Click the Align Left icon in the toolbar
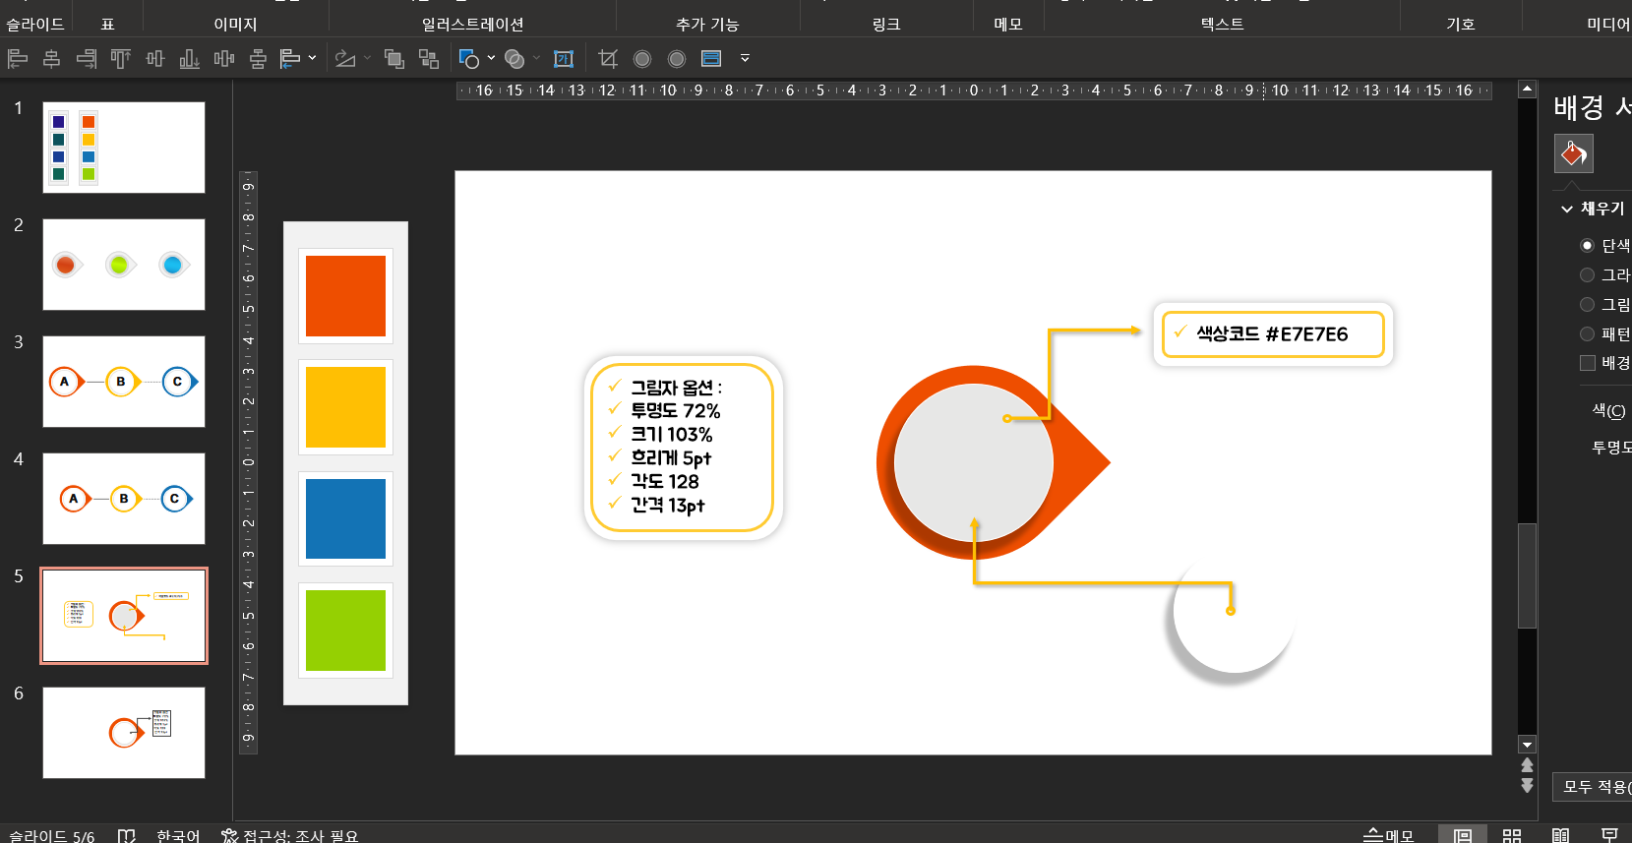Viewport: 1632px width, 843px height. pyautogui.click(x=18, y=59)
